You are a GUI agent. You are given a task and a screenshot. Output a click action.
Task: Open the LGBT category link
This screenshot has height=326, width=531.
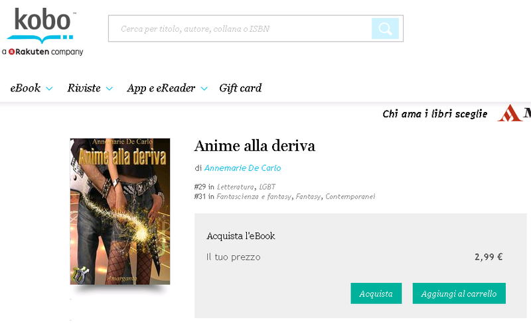pyautogui.click(x=267, y=187)
